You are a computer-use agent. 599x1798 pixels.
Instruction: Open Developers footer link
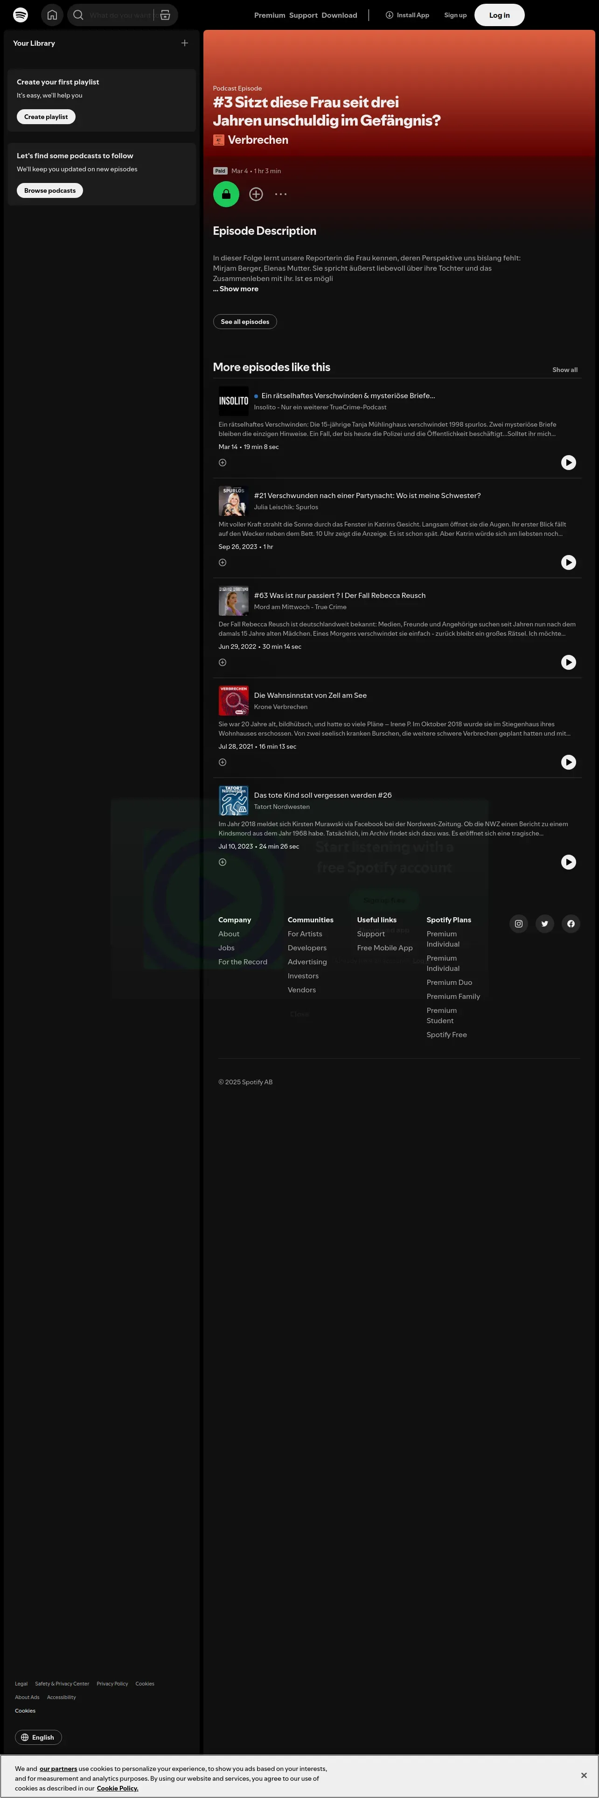(x=307, y=948)
